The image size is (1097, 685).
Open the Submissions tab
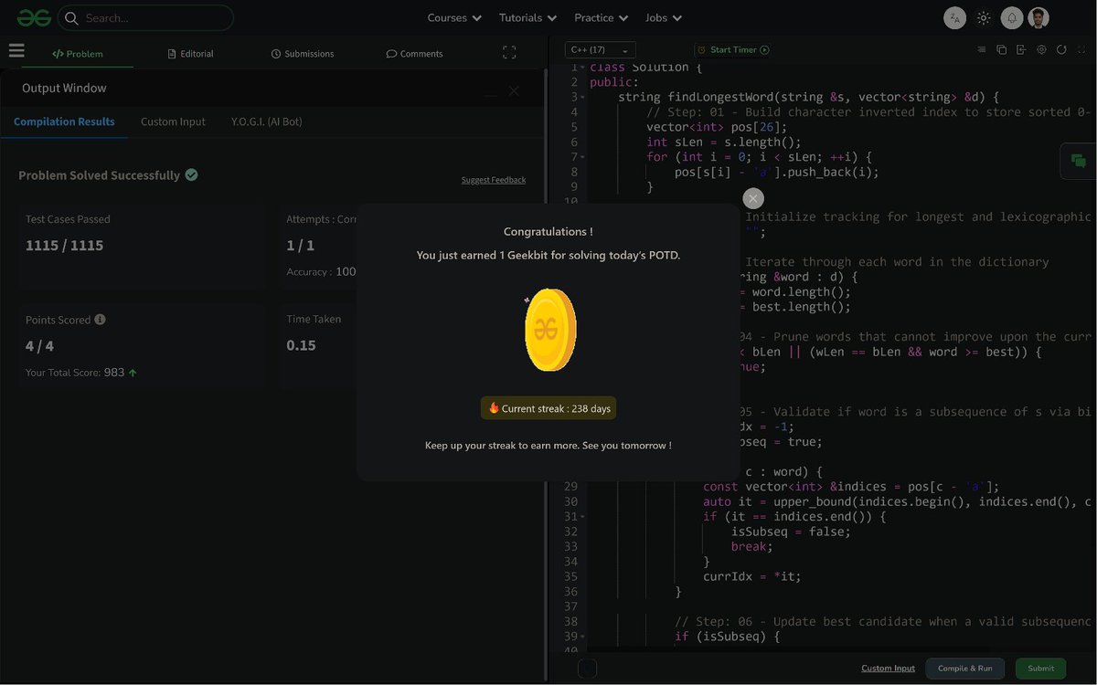(303, 54)
